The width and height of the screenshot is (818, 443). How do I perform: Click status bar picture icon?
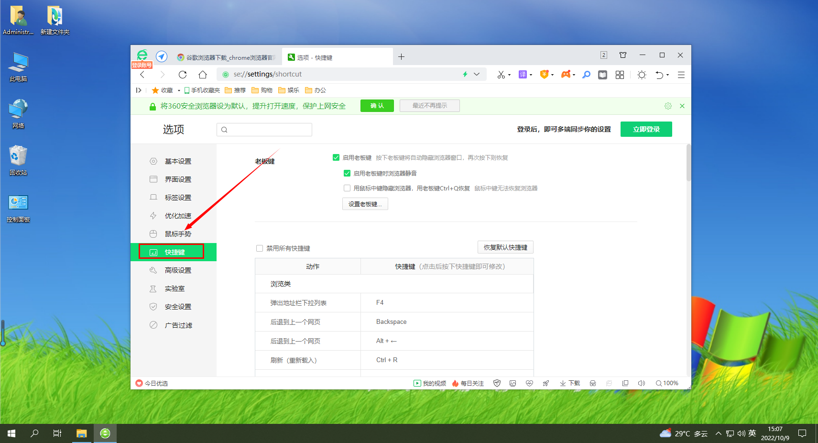(513, 383)
